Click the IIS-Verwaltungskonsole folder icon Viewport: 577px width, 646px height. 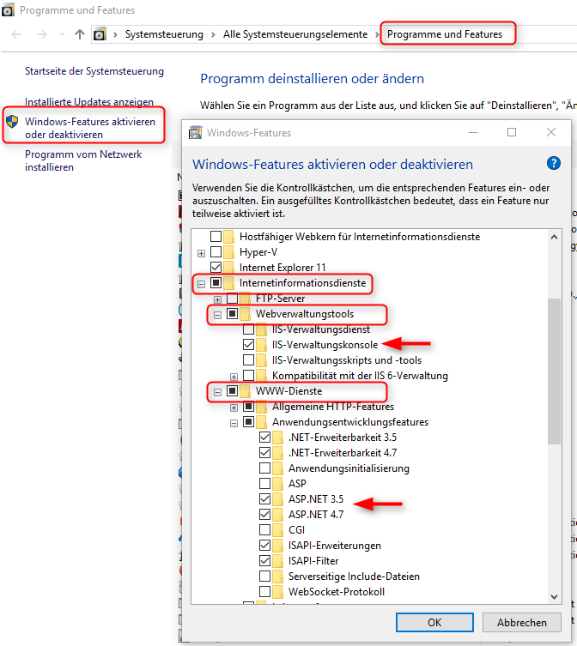point(262,344)
